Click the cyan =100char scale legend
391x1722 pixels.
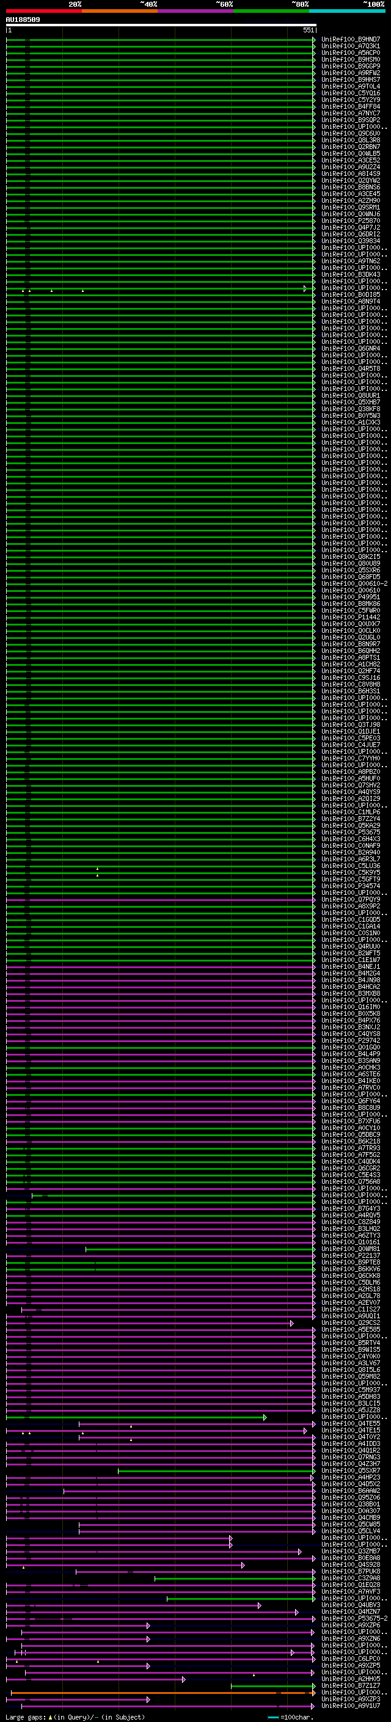point(289,1717)
